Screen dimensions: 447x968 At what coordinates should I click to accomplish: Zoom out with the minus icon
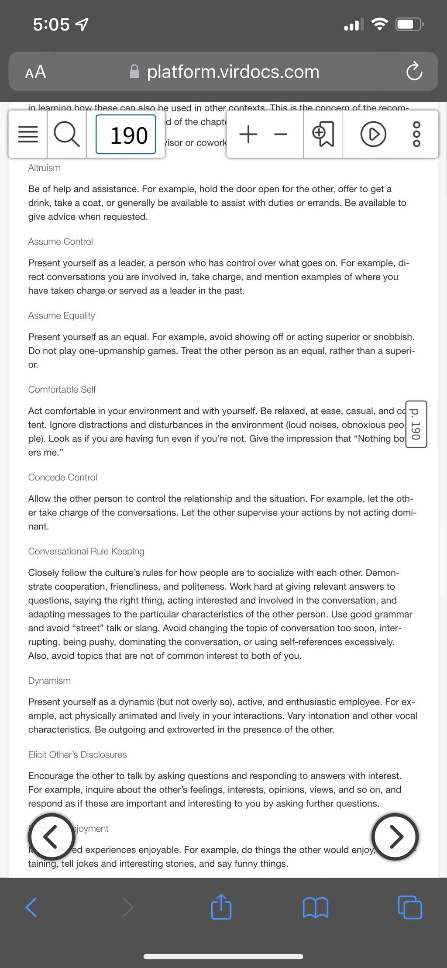click(281, 135)
